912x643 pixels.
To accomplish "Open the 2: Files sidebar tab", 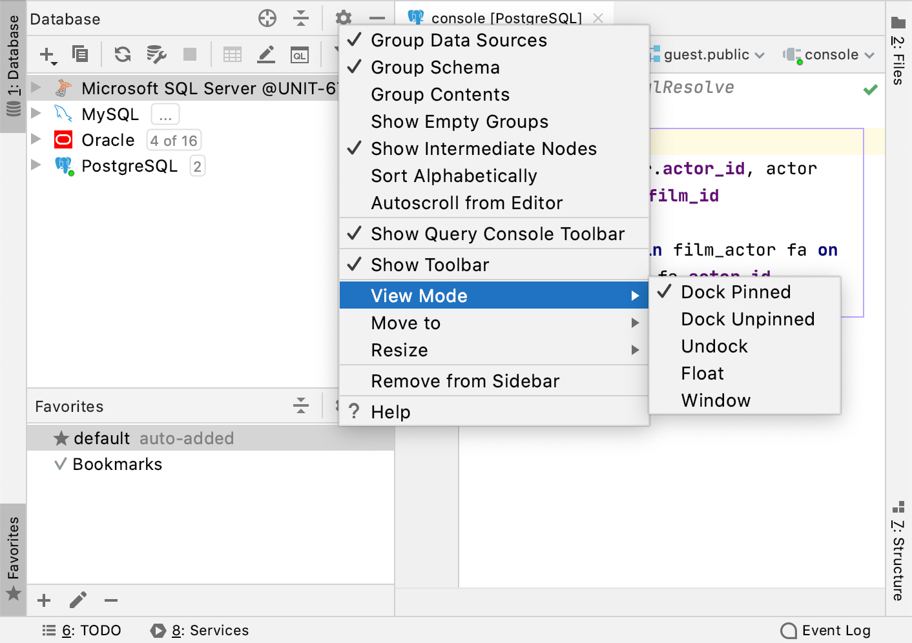I will pos(898,50).
